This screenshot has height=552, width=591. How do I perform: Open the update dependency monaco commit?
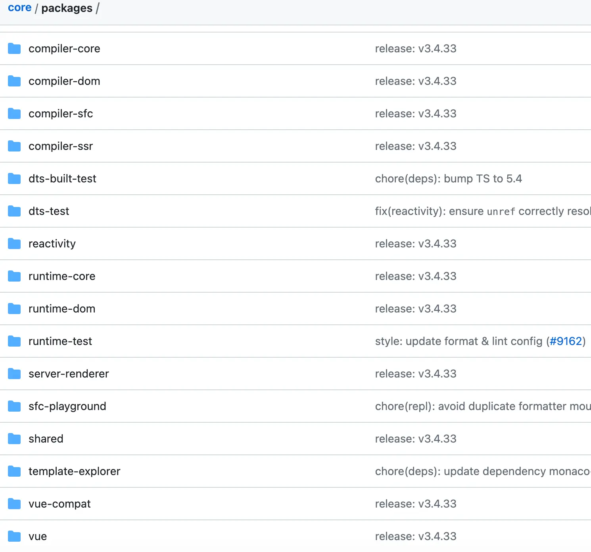(483, 471)
